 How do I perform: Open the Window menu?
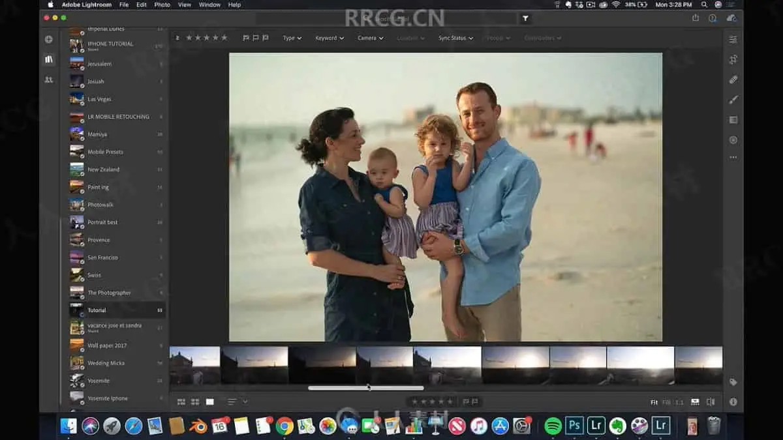(x=209, y=5)
